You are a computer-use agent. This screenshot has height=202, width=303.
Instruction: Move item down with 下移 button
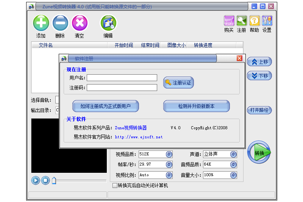[x=259, y=75]
